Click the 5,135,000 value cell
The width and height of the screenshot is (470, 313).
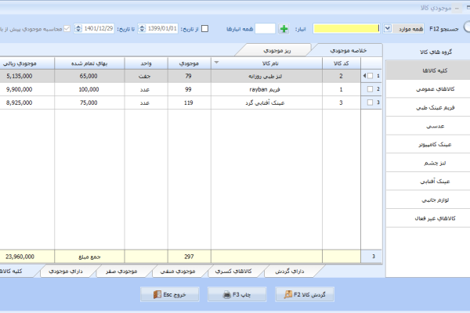pos(27,76)
